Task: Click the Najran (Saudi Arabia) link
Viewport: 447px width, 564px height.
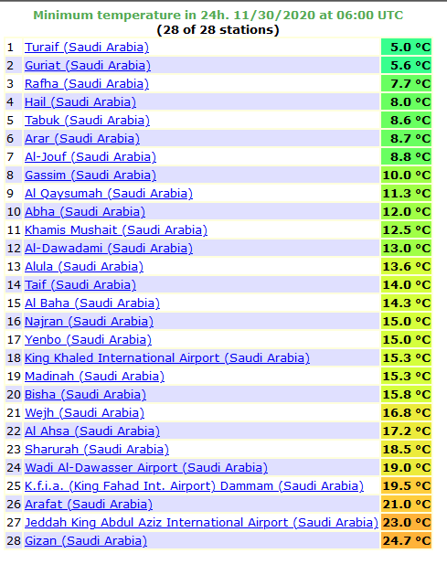Action: coord(89,322)
